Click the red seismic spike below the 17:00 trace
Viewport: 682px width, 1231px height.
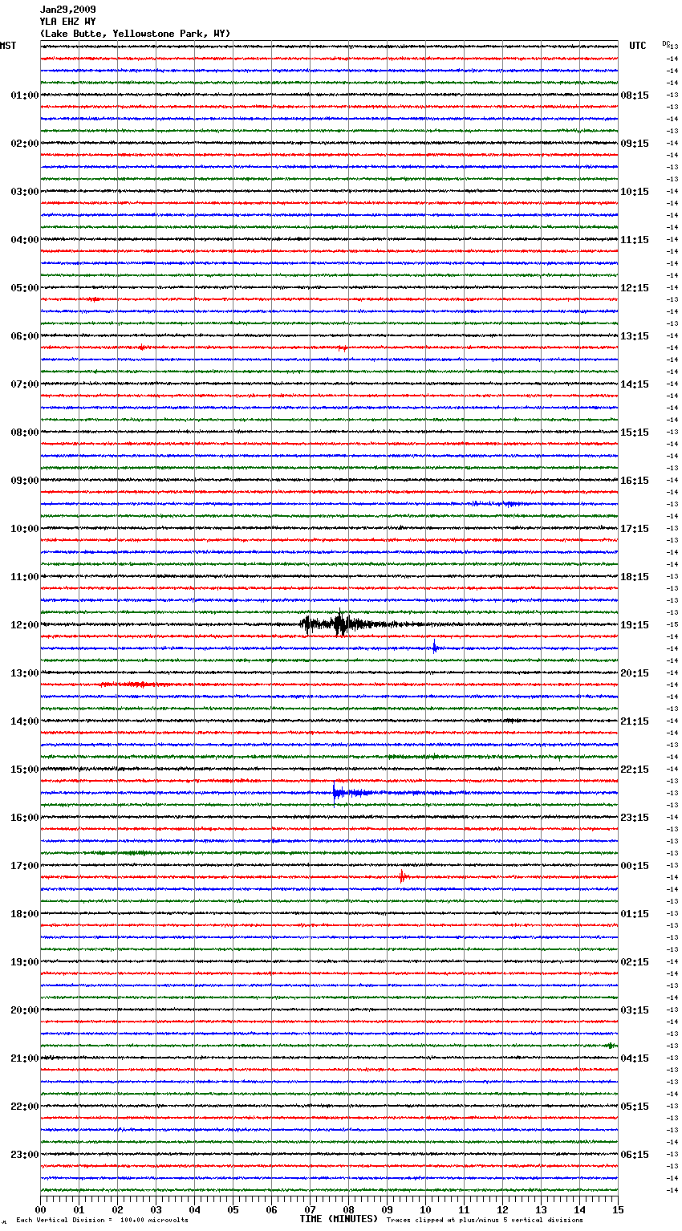402,877
